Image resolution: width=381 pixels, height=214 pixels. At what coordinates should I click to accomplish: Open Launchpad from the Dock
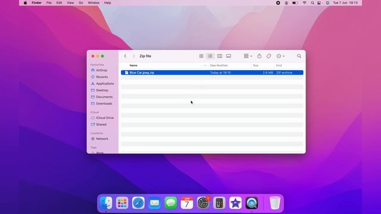[122, 203]
